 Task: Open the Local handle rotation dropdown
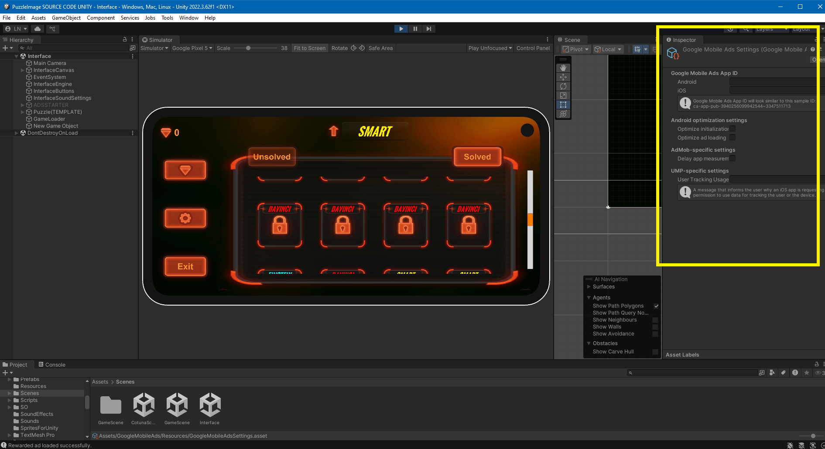coord(608,49)
